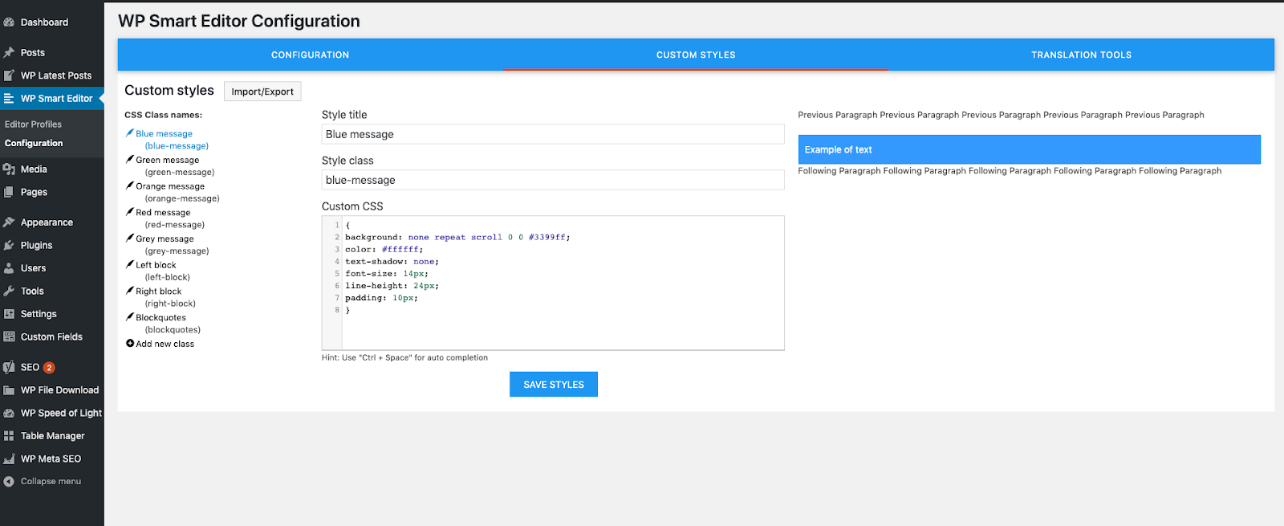1284x526 pixels.
Task: Click the Posts pin icon
Action: point(9,52)
